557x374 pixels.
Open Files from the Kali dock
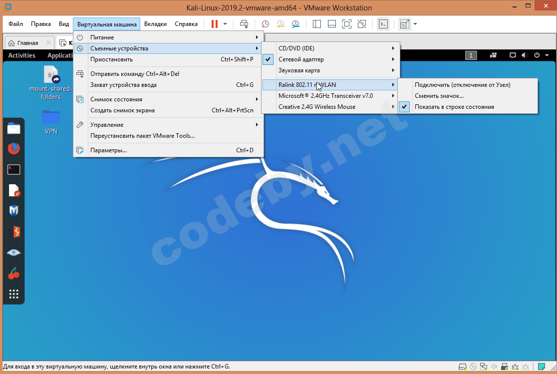(x=13, y=128)
